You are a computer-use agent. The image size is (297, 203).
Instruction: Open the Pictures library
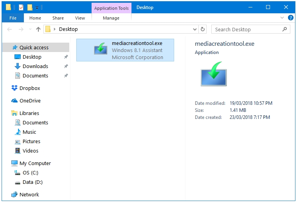pos(31,142)
